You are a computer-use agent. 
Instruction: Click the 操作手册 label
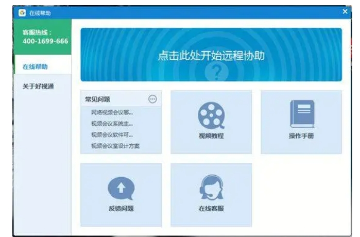point(301,136)
